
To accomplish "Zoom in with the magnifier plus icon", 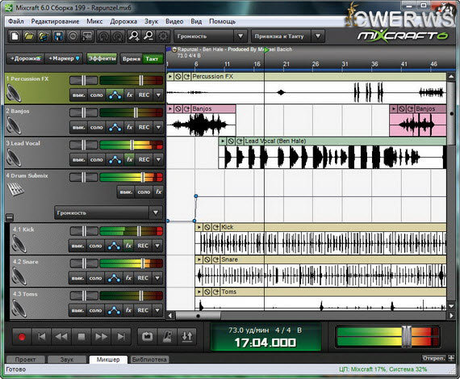I will 134,36.
